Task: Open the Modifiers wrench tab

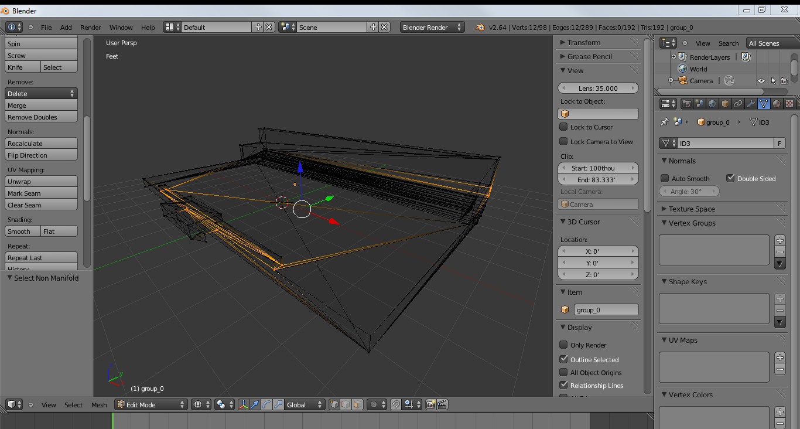Action: click(x=751, y=104)
